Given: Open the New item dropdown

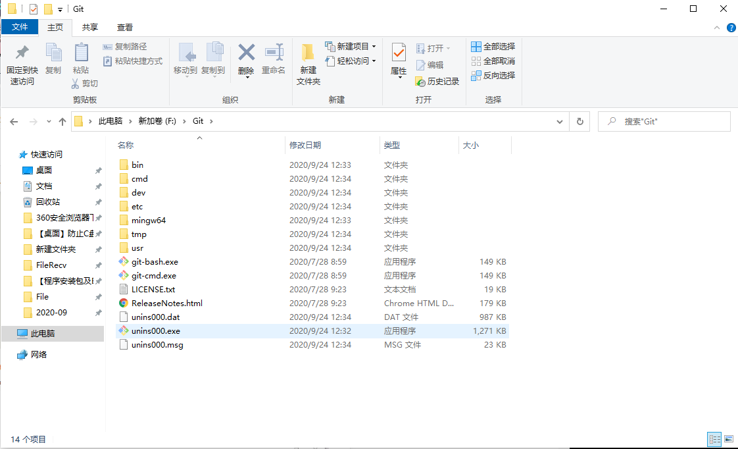Looking at the screenshot, I should 351,47.
